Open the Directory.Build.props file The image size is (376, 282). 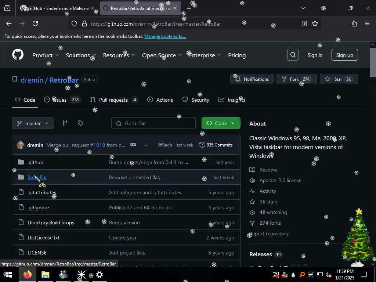click(51, 223)
